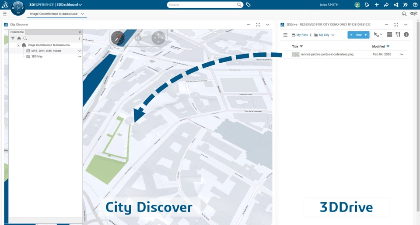Open the Image Georeference to datasource tab dropdown
Screen dimensions: 420x225
pos(82,14)
